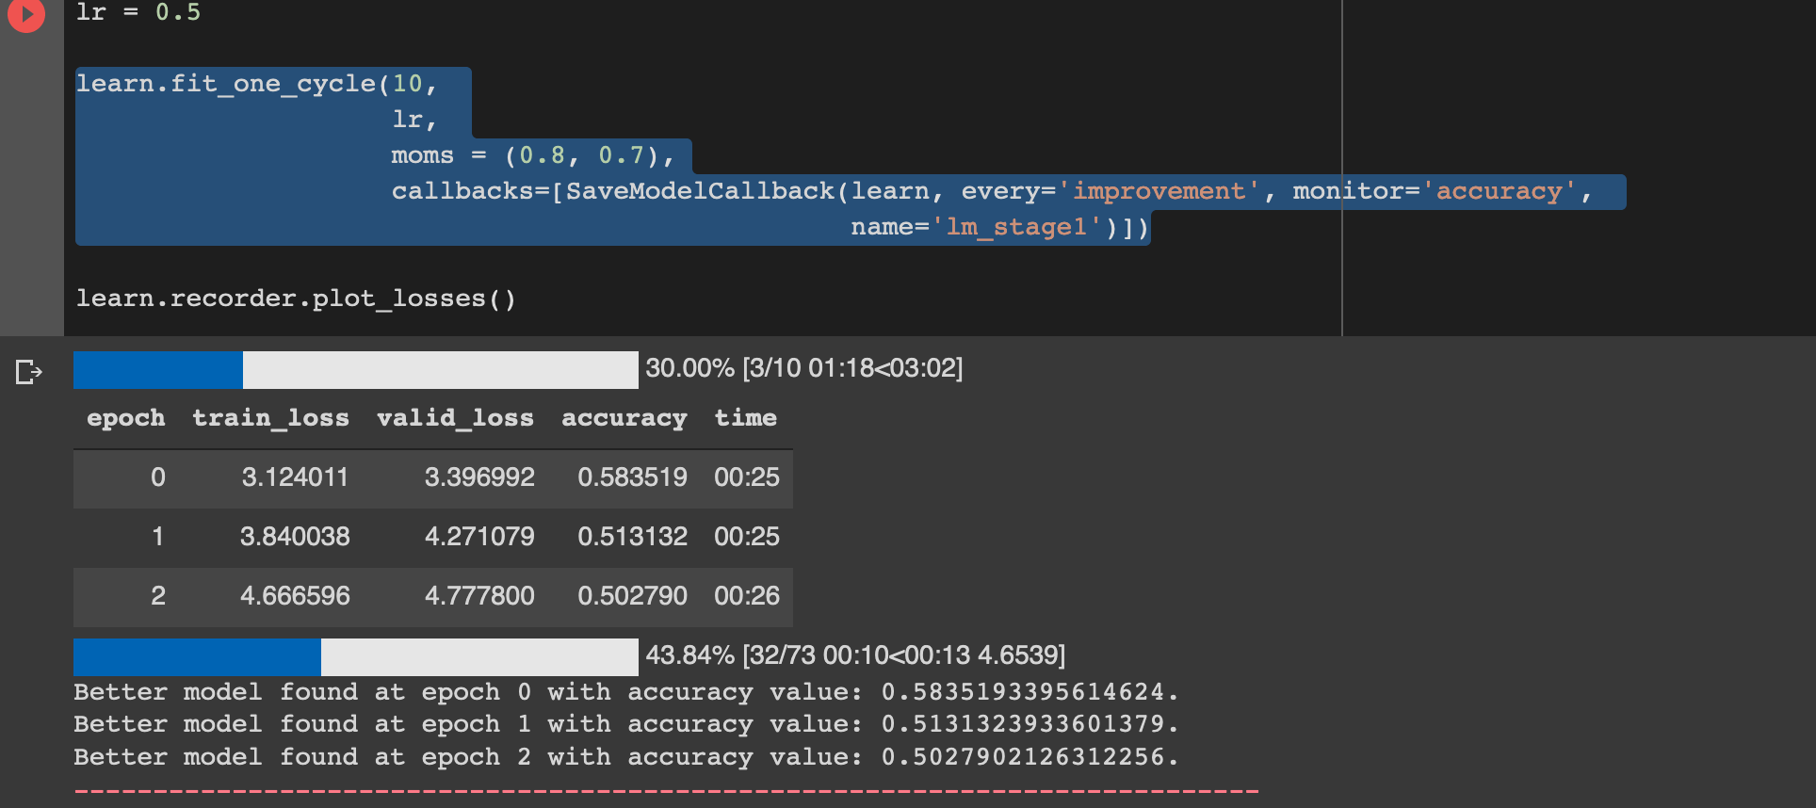The height and width of the screenshot is (808, 1816).
Task: Click the 'learn.fit_one_cycle(10,' code line
Action: pos(256,84)
